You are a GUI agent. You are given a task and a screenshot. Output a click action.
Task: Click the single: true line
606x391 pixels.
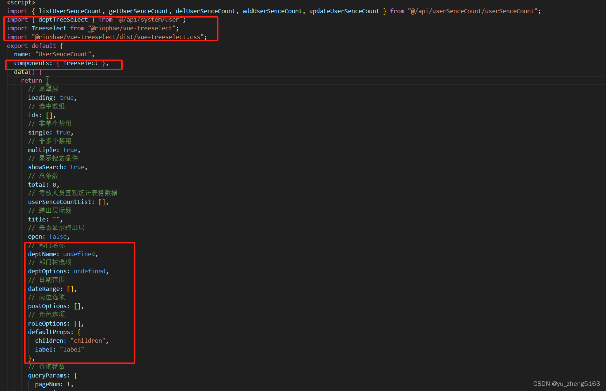click(50, 133)
